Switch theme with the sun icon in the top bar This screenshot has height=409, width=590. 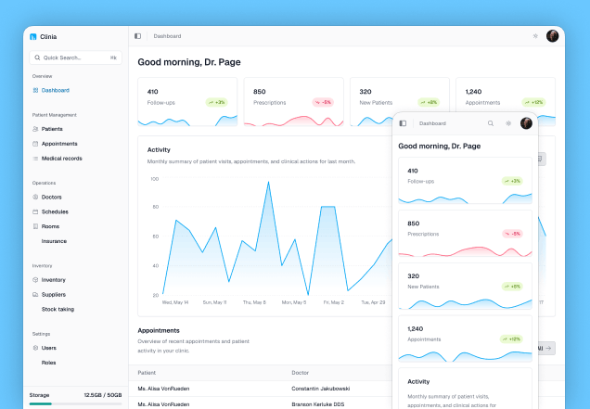pos(535,36)
